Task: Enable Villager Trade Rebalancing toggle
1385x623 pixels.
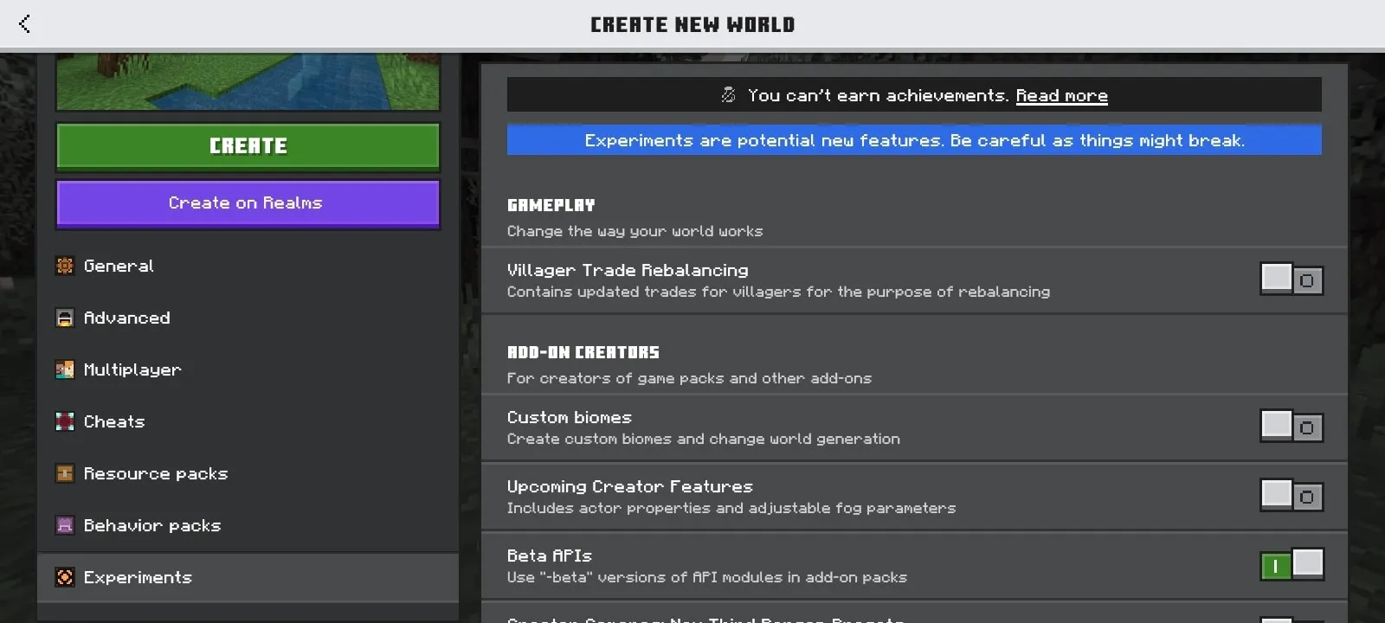Action: [1292, 279]
